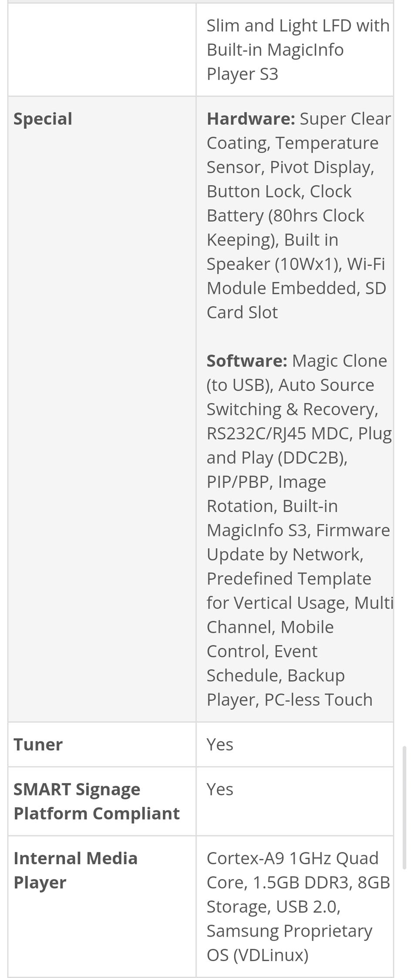Select SMART Signage Platform Compliant label
Image resolution: width=418 pixels, height=978 pixels.
coord(97,801)
